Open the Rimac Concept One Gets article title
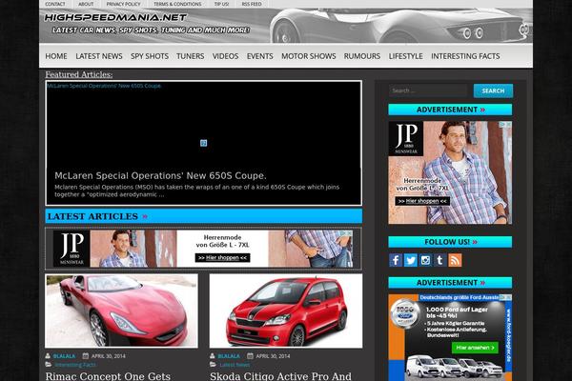 [108, 376]
